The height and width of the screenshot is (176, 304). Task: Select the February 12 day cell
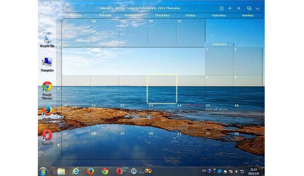(133, 117)
